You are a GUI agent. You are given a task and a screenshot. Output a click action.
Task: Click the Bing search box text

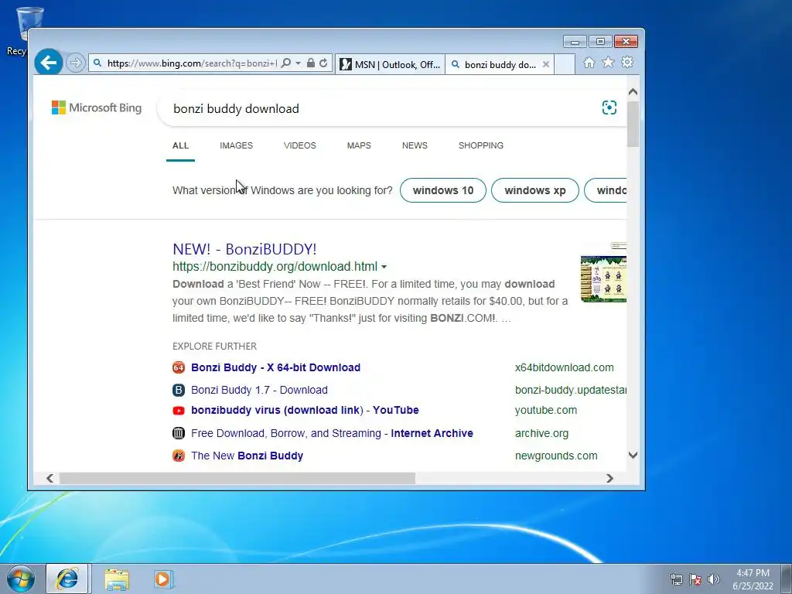click(236, 108)
